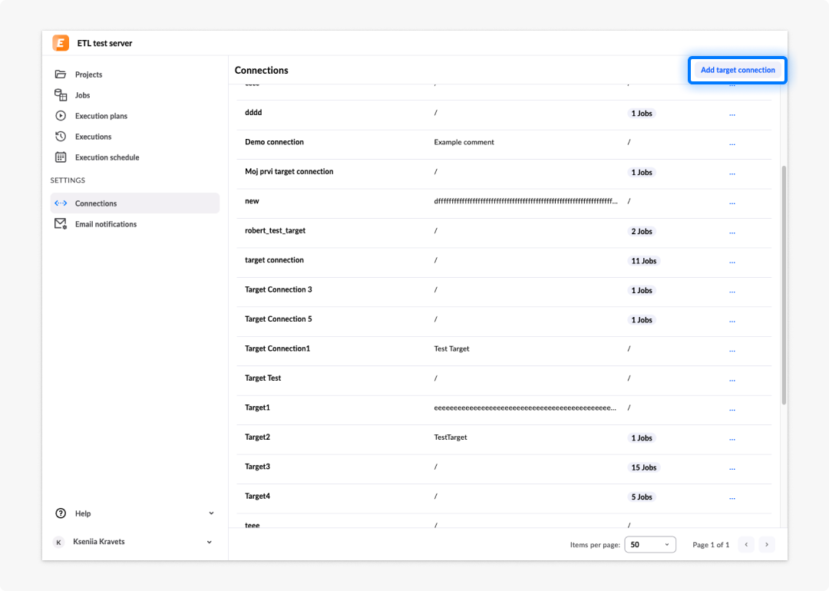Click the ETL test server title

(104, 43)
